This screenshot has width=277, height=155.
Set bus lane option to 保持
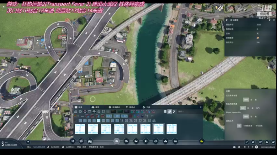click(246, 100)
